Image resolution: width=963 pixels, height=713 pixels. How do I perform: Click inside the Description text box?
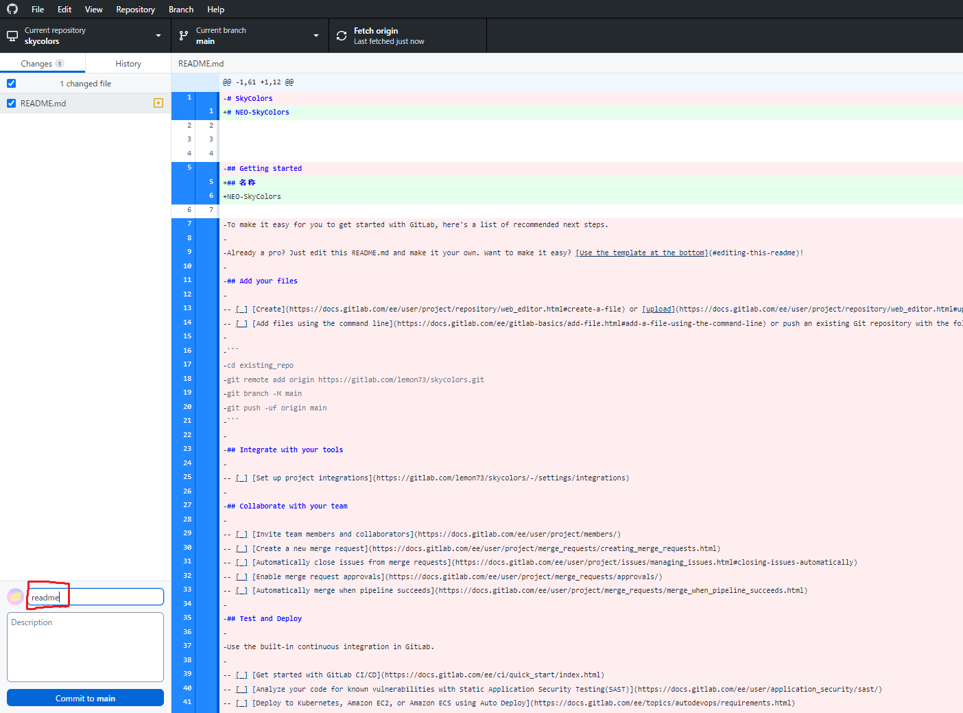click(85, 646)
